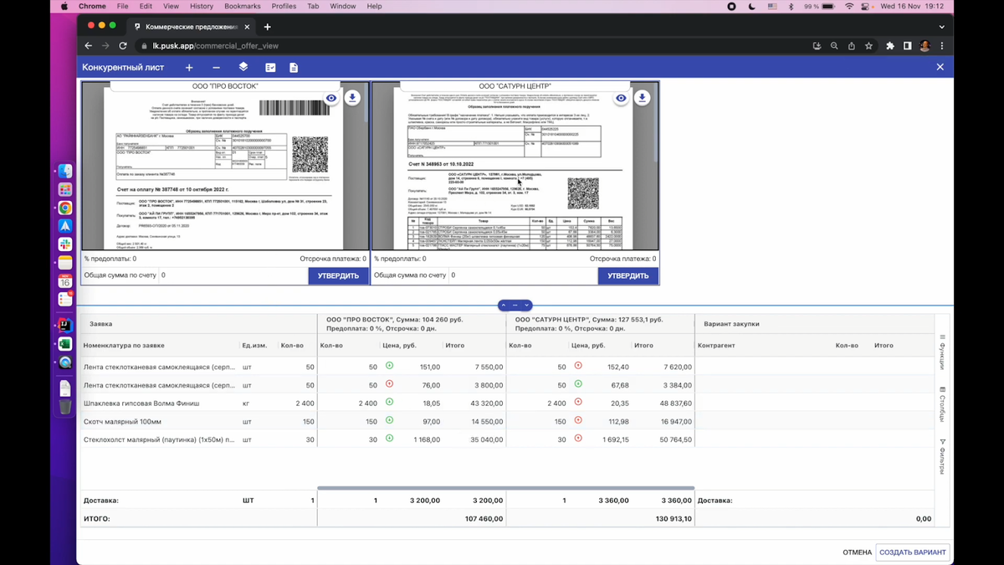
Task: Click the up chevron on the splitter handle
Action: pos(504,306)
